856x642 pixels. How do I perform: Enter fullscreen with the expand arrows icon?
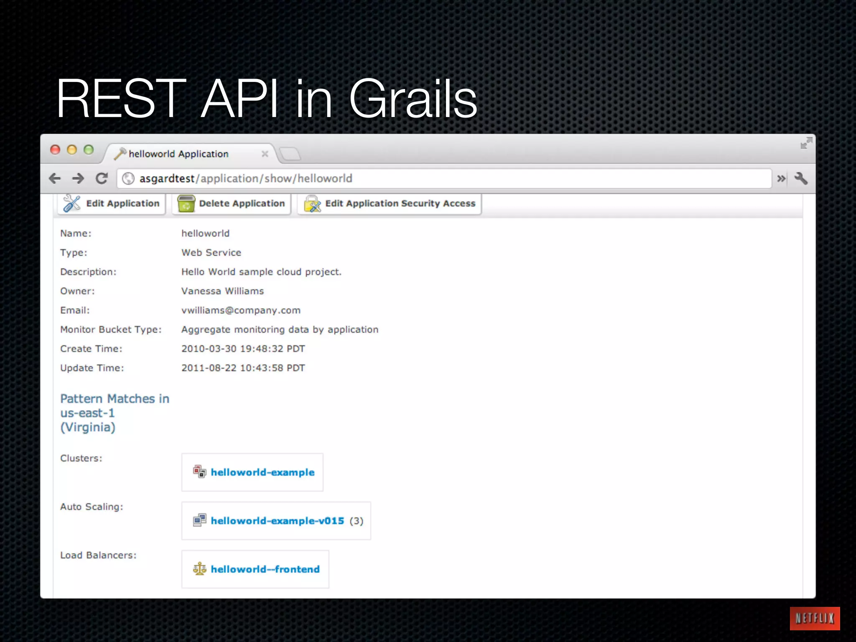[806, 143]
